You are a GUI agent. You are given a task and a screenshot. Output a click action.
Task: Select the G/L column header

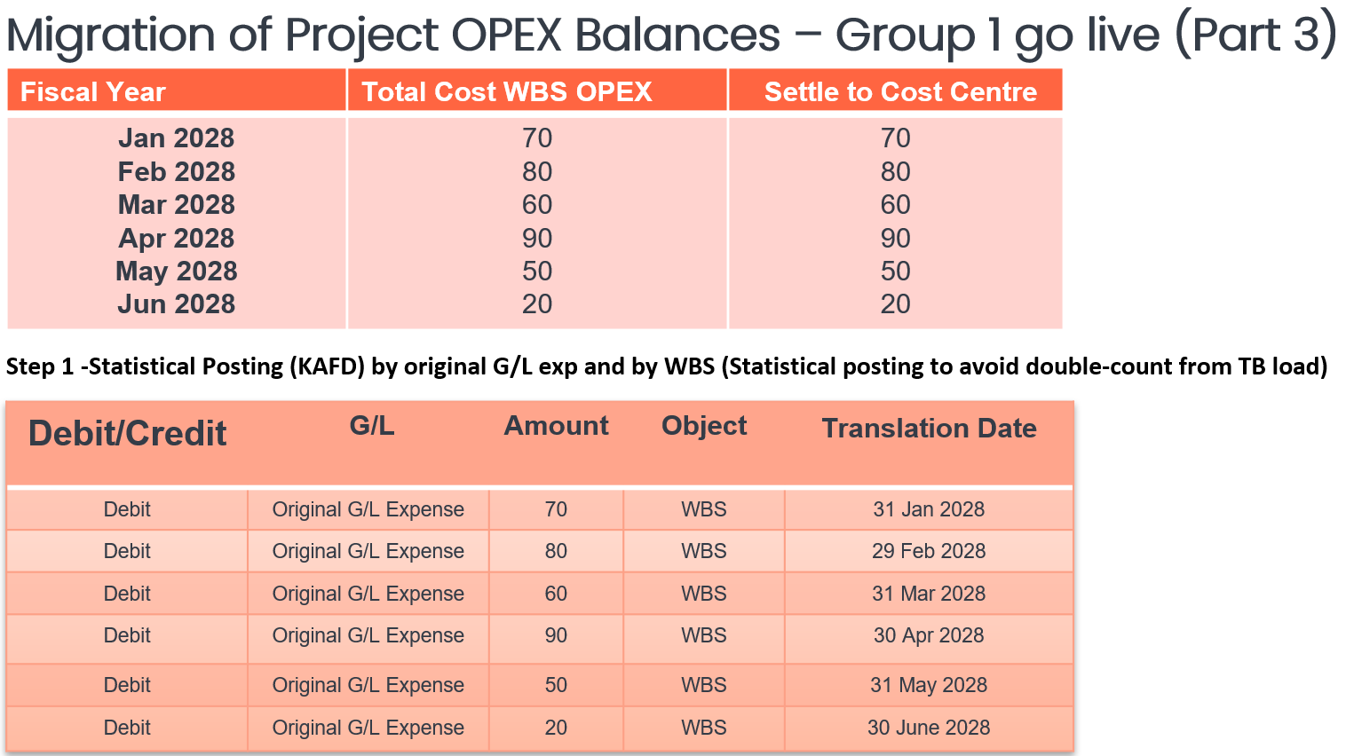coord(371,426)
